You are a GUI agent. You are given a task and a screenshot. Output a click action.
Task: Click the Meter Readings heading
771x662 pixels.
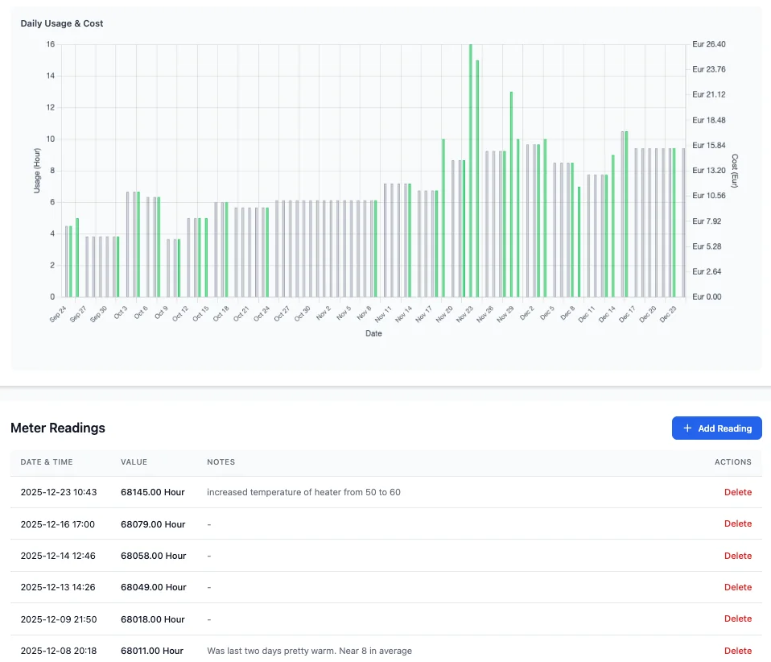(x=57, y=428)
